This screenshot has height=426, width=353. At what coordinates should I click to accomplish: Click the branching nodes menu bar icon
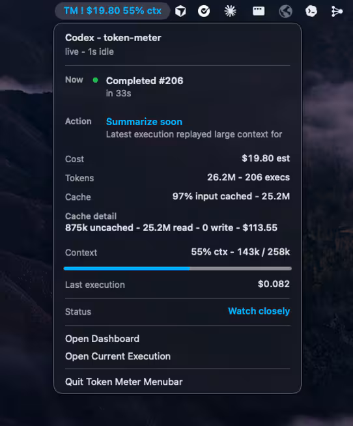pyautogui.click(x=337, y=11)
